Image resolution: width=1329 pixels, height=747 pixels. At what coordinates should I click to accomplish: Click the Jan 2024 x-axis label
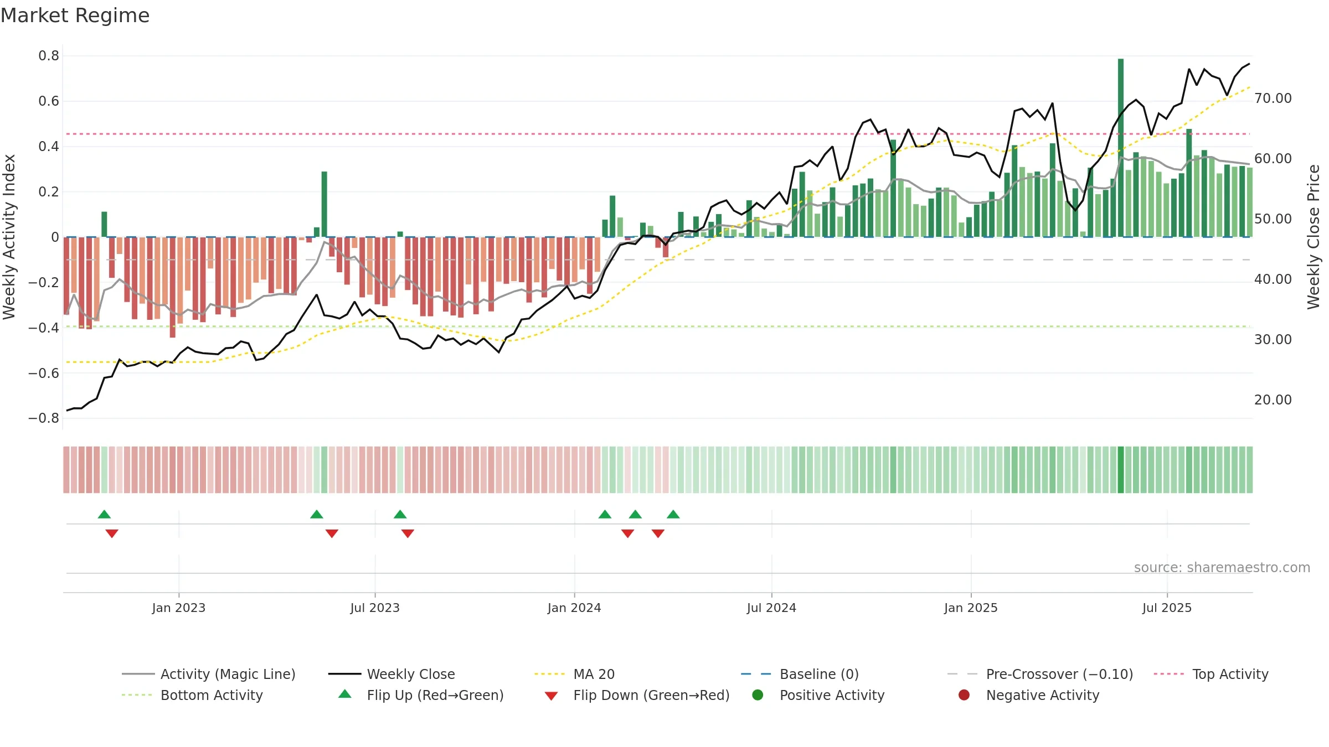[x=574, y=608]
